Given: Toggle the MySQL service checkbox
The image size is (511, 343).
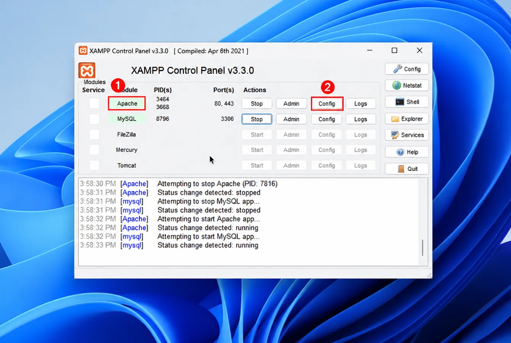Looking at the screenshot, I should (94, 119).
